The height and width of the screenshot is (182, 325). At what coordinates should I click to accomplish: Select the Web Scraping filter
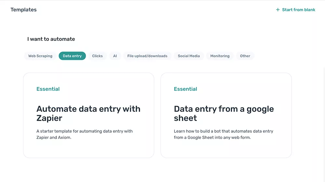pos(40,56)
